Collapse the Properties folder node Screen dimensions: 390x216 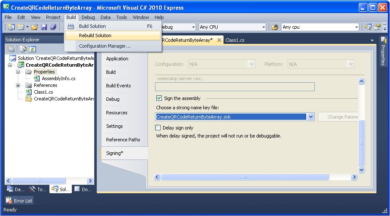[18, 72]
